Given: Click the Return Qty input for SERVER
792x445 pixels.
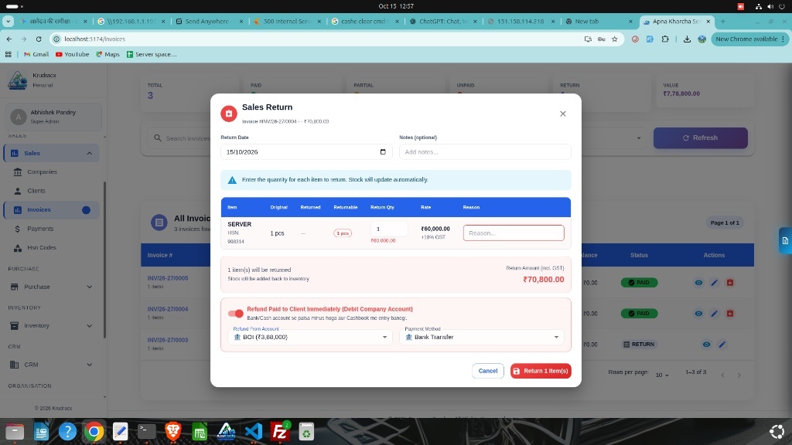Looking at the screenshot, I should click(x=388, y=229).
